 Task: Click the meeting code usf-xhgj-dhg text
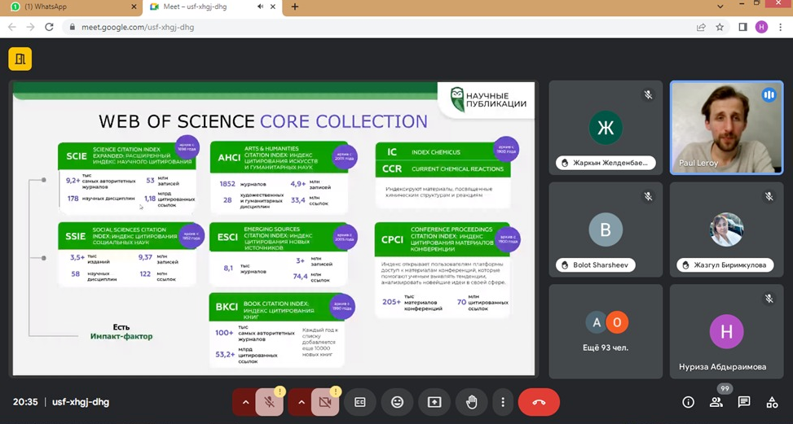(81, 402)
